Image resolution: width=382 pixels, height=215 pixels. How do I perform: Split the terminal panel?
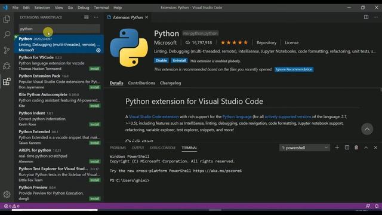point(347,148)
